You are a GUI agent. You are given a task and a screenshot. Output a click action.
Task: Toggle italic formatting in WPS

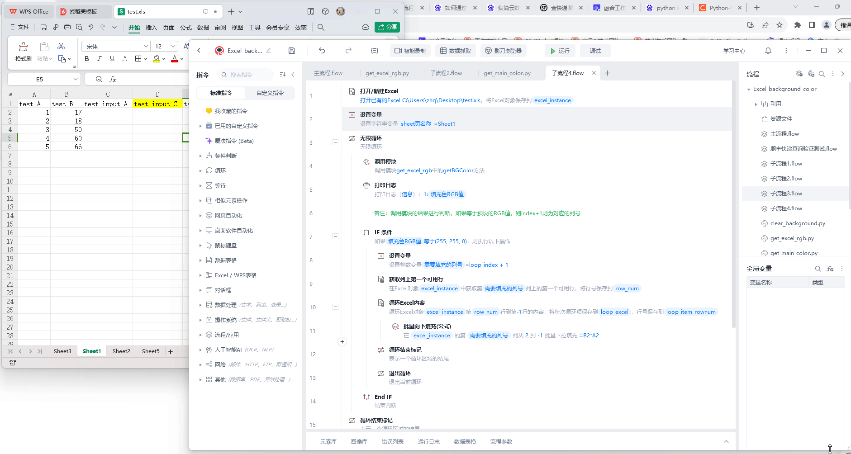pos(100,59)
